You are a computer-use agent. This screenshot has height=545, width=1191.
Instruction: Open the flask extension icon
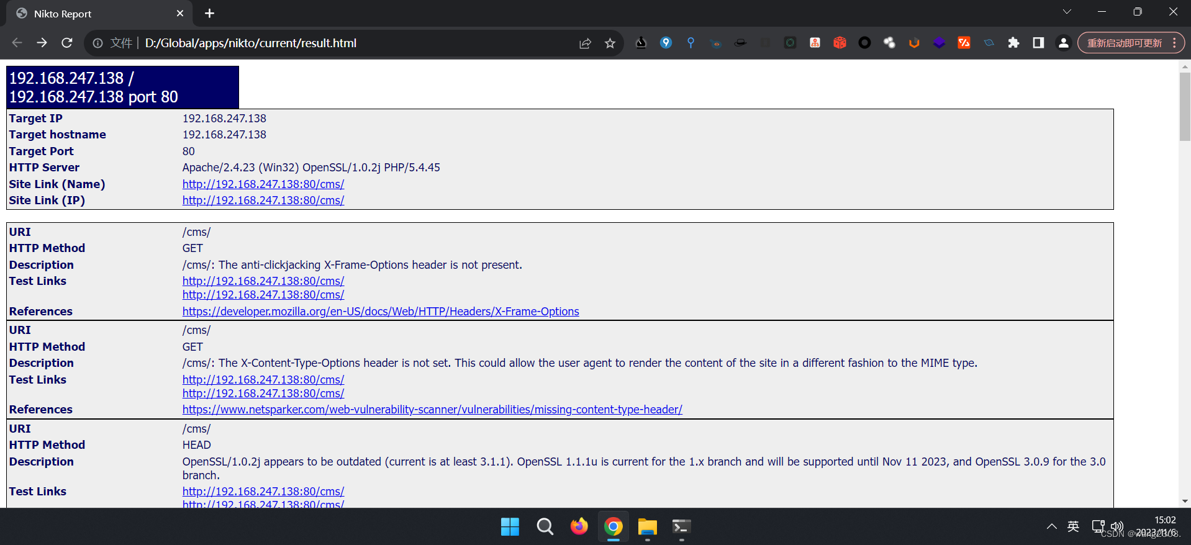pos(641,43)
